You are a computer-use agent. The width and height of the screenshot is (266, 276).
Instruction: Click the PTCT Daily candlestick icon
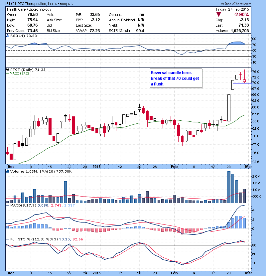pos(8,70)
